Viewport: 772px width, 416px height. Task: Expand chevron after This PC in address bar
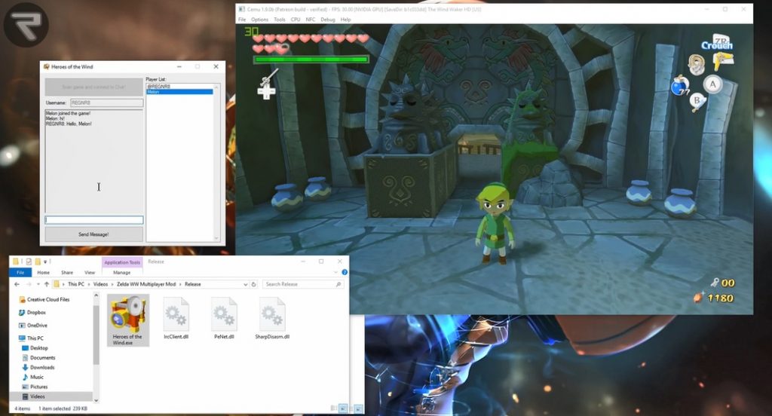[89, 284]
